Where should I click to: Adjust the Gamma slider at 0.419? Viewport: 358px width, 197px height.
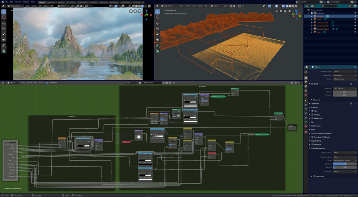click(x=344, y=167)
